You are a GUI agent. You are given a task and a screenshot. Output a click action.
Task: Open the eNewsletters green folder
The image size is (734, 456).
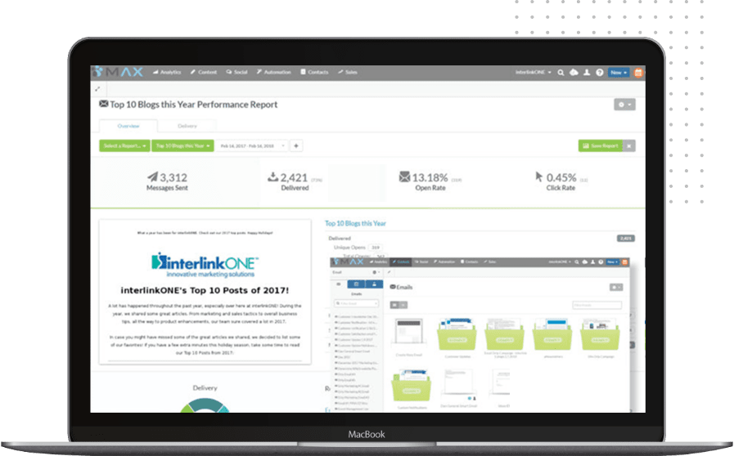point(552,334)
